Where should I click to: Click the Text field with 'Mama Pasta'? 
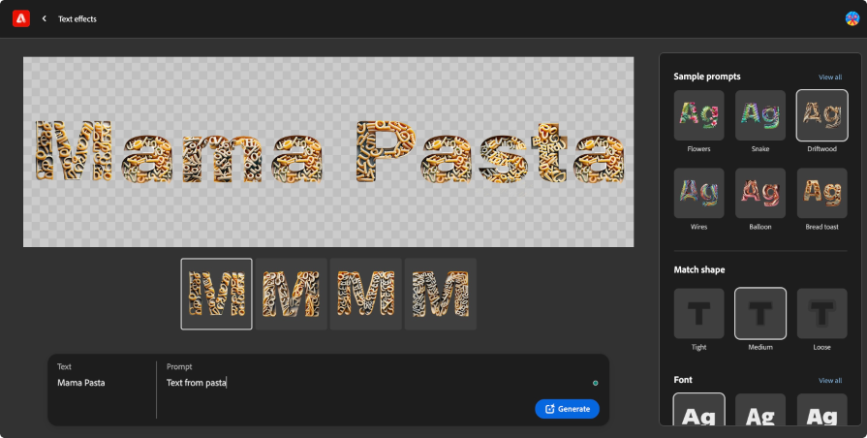[x=97, y=383]
